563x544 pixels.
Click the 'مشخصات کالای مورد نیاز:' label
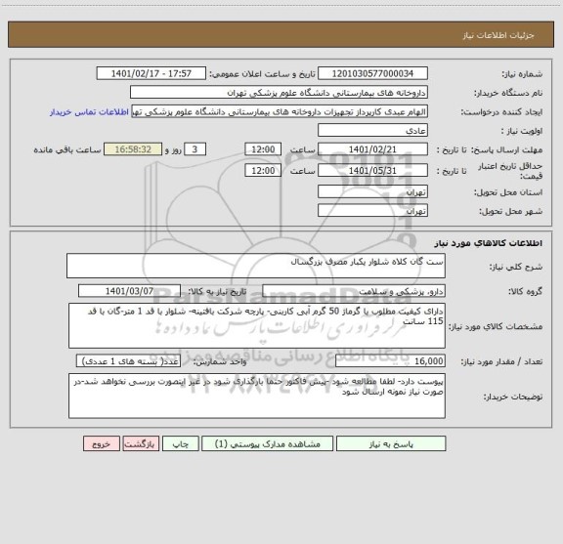[x=497, y=326]
